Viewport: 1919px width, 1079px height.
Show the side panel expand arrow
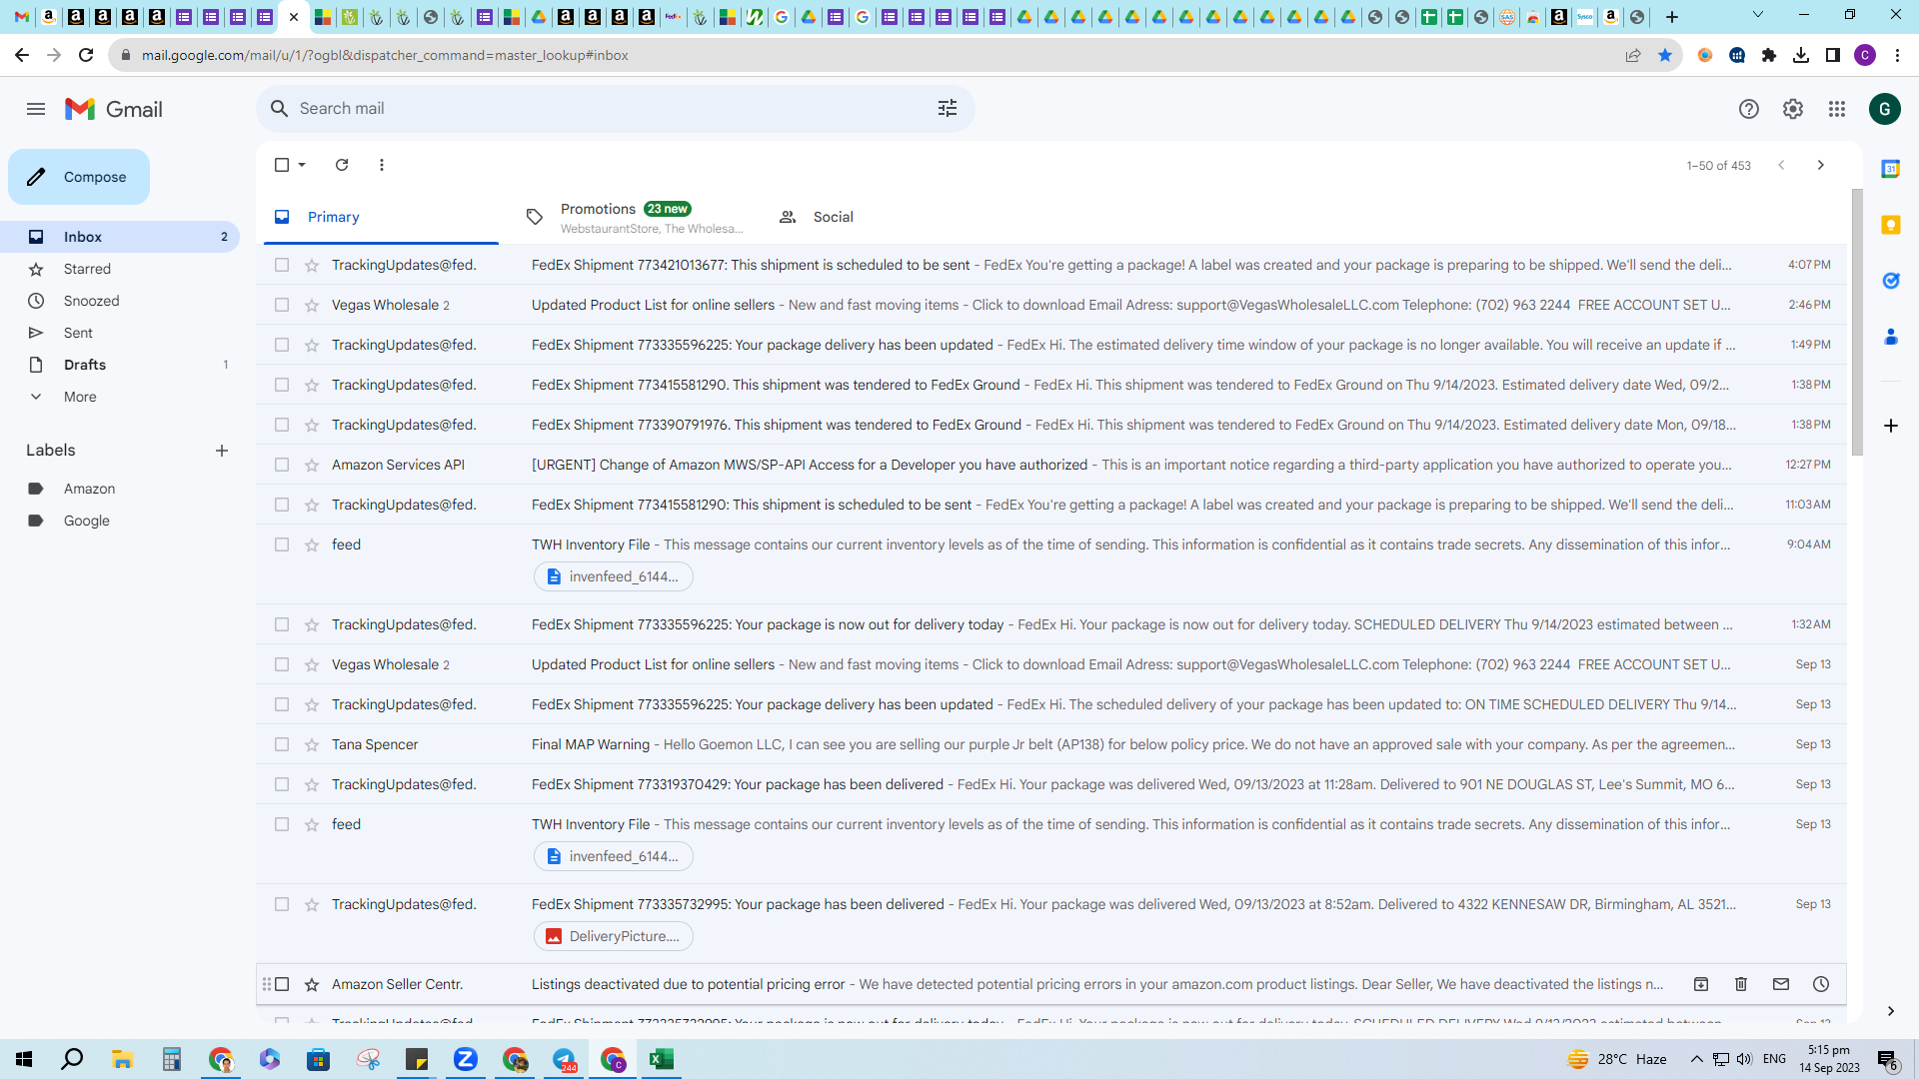1891,1011
